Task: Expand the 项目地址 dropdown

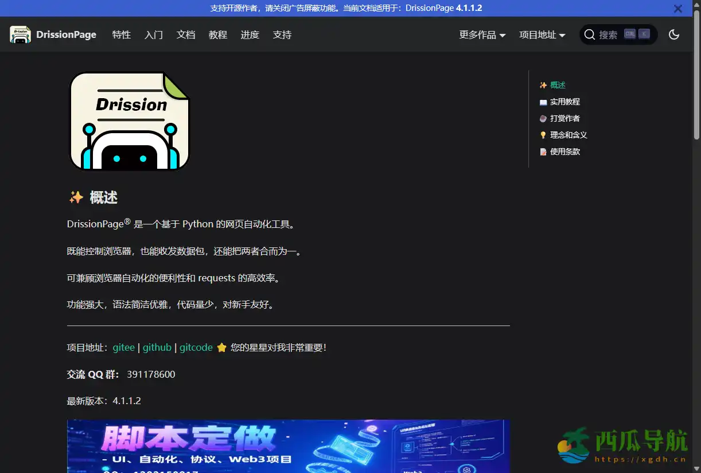Action: 542,34
